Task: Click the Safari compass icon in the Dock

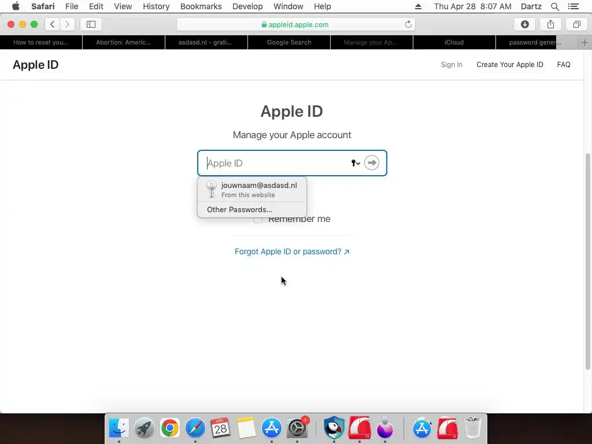Action: 195,428
